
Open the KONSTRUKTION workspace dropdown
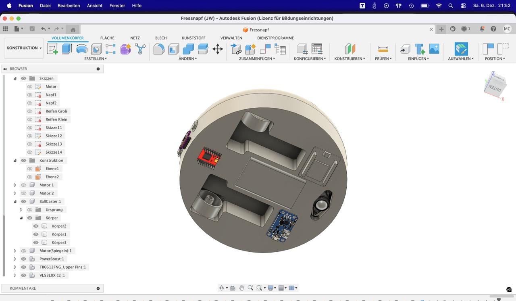coord(24,48)
